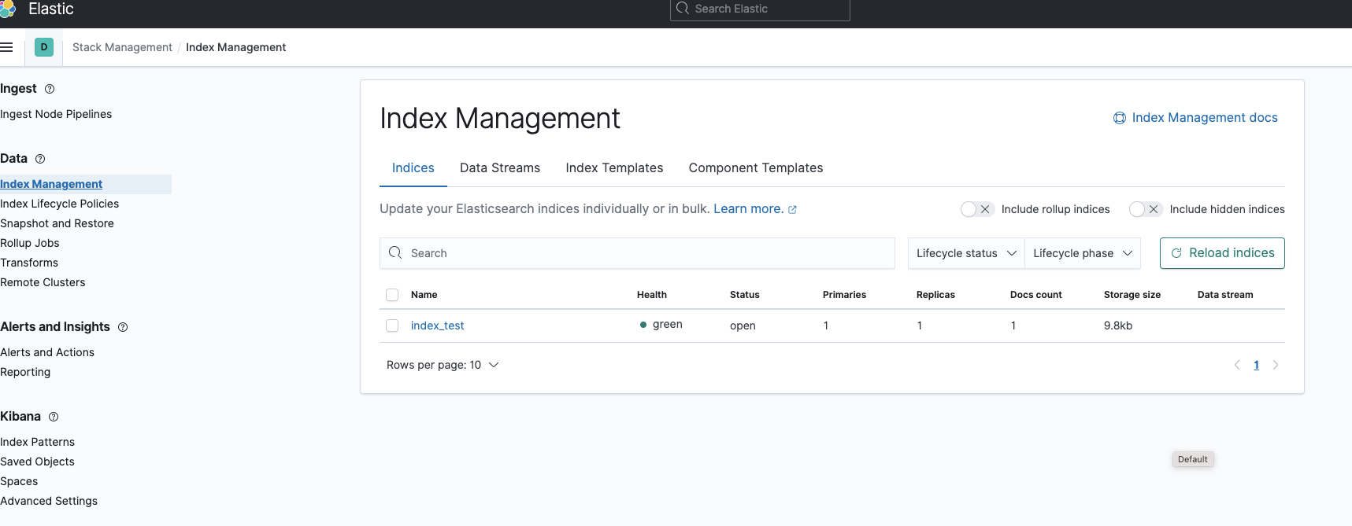Viewport: 1352px width, 526px height.
Task: Sort by the Data stream column header
Action: pyautogui.click(x=1225, y=295)
